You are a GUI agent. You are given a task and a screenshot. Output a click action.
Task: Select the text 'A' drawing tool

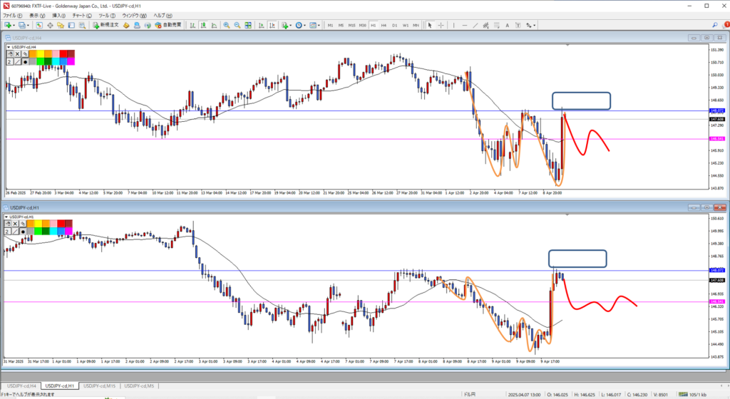(x=507, y=25)
